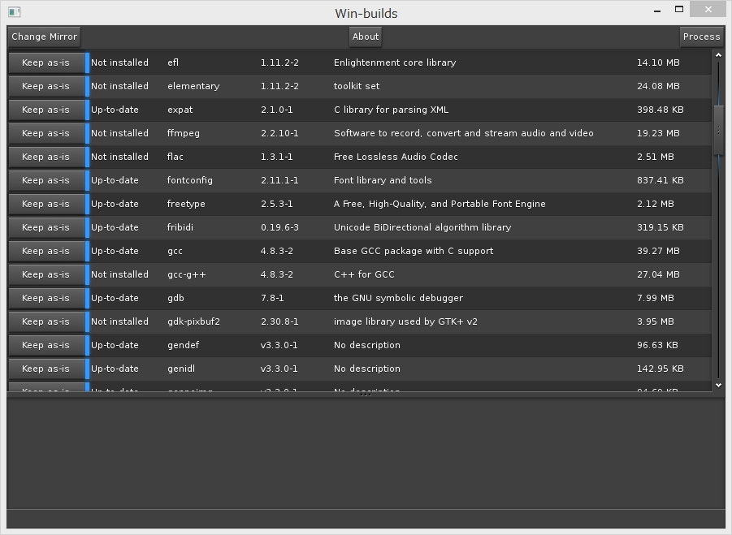Click the vertical scrollbar thumb
This screenshot has height=535, width=732.
tap(718, 130)
